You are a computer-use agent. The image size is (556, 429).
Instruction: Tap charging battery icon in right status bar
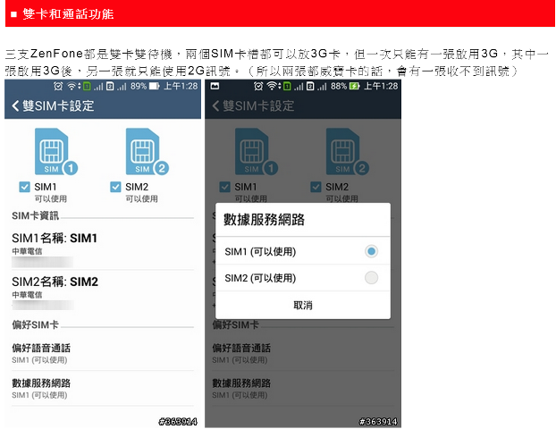[x=354, y=86]
